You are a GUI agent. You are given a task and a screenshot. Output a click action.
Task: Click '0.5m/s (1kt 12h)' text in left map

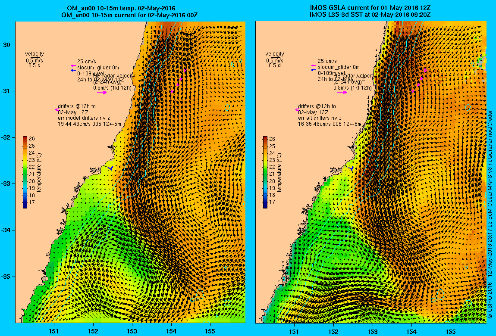point(112,88)
